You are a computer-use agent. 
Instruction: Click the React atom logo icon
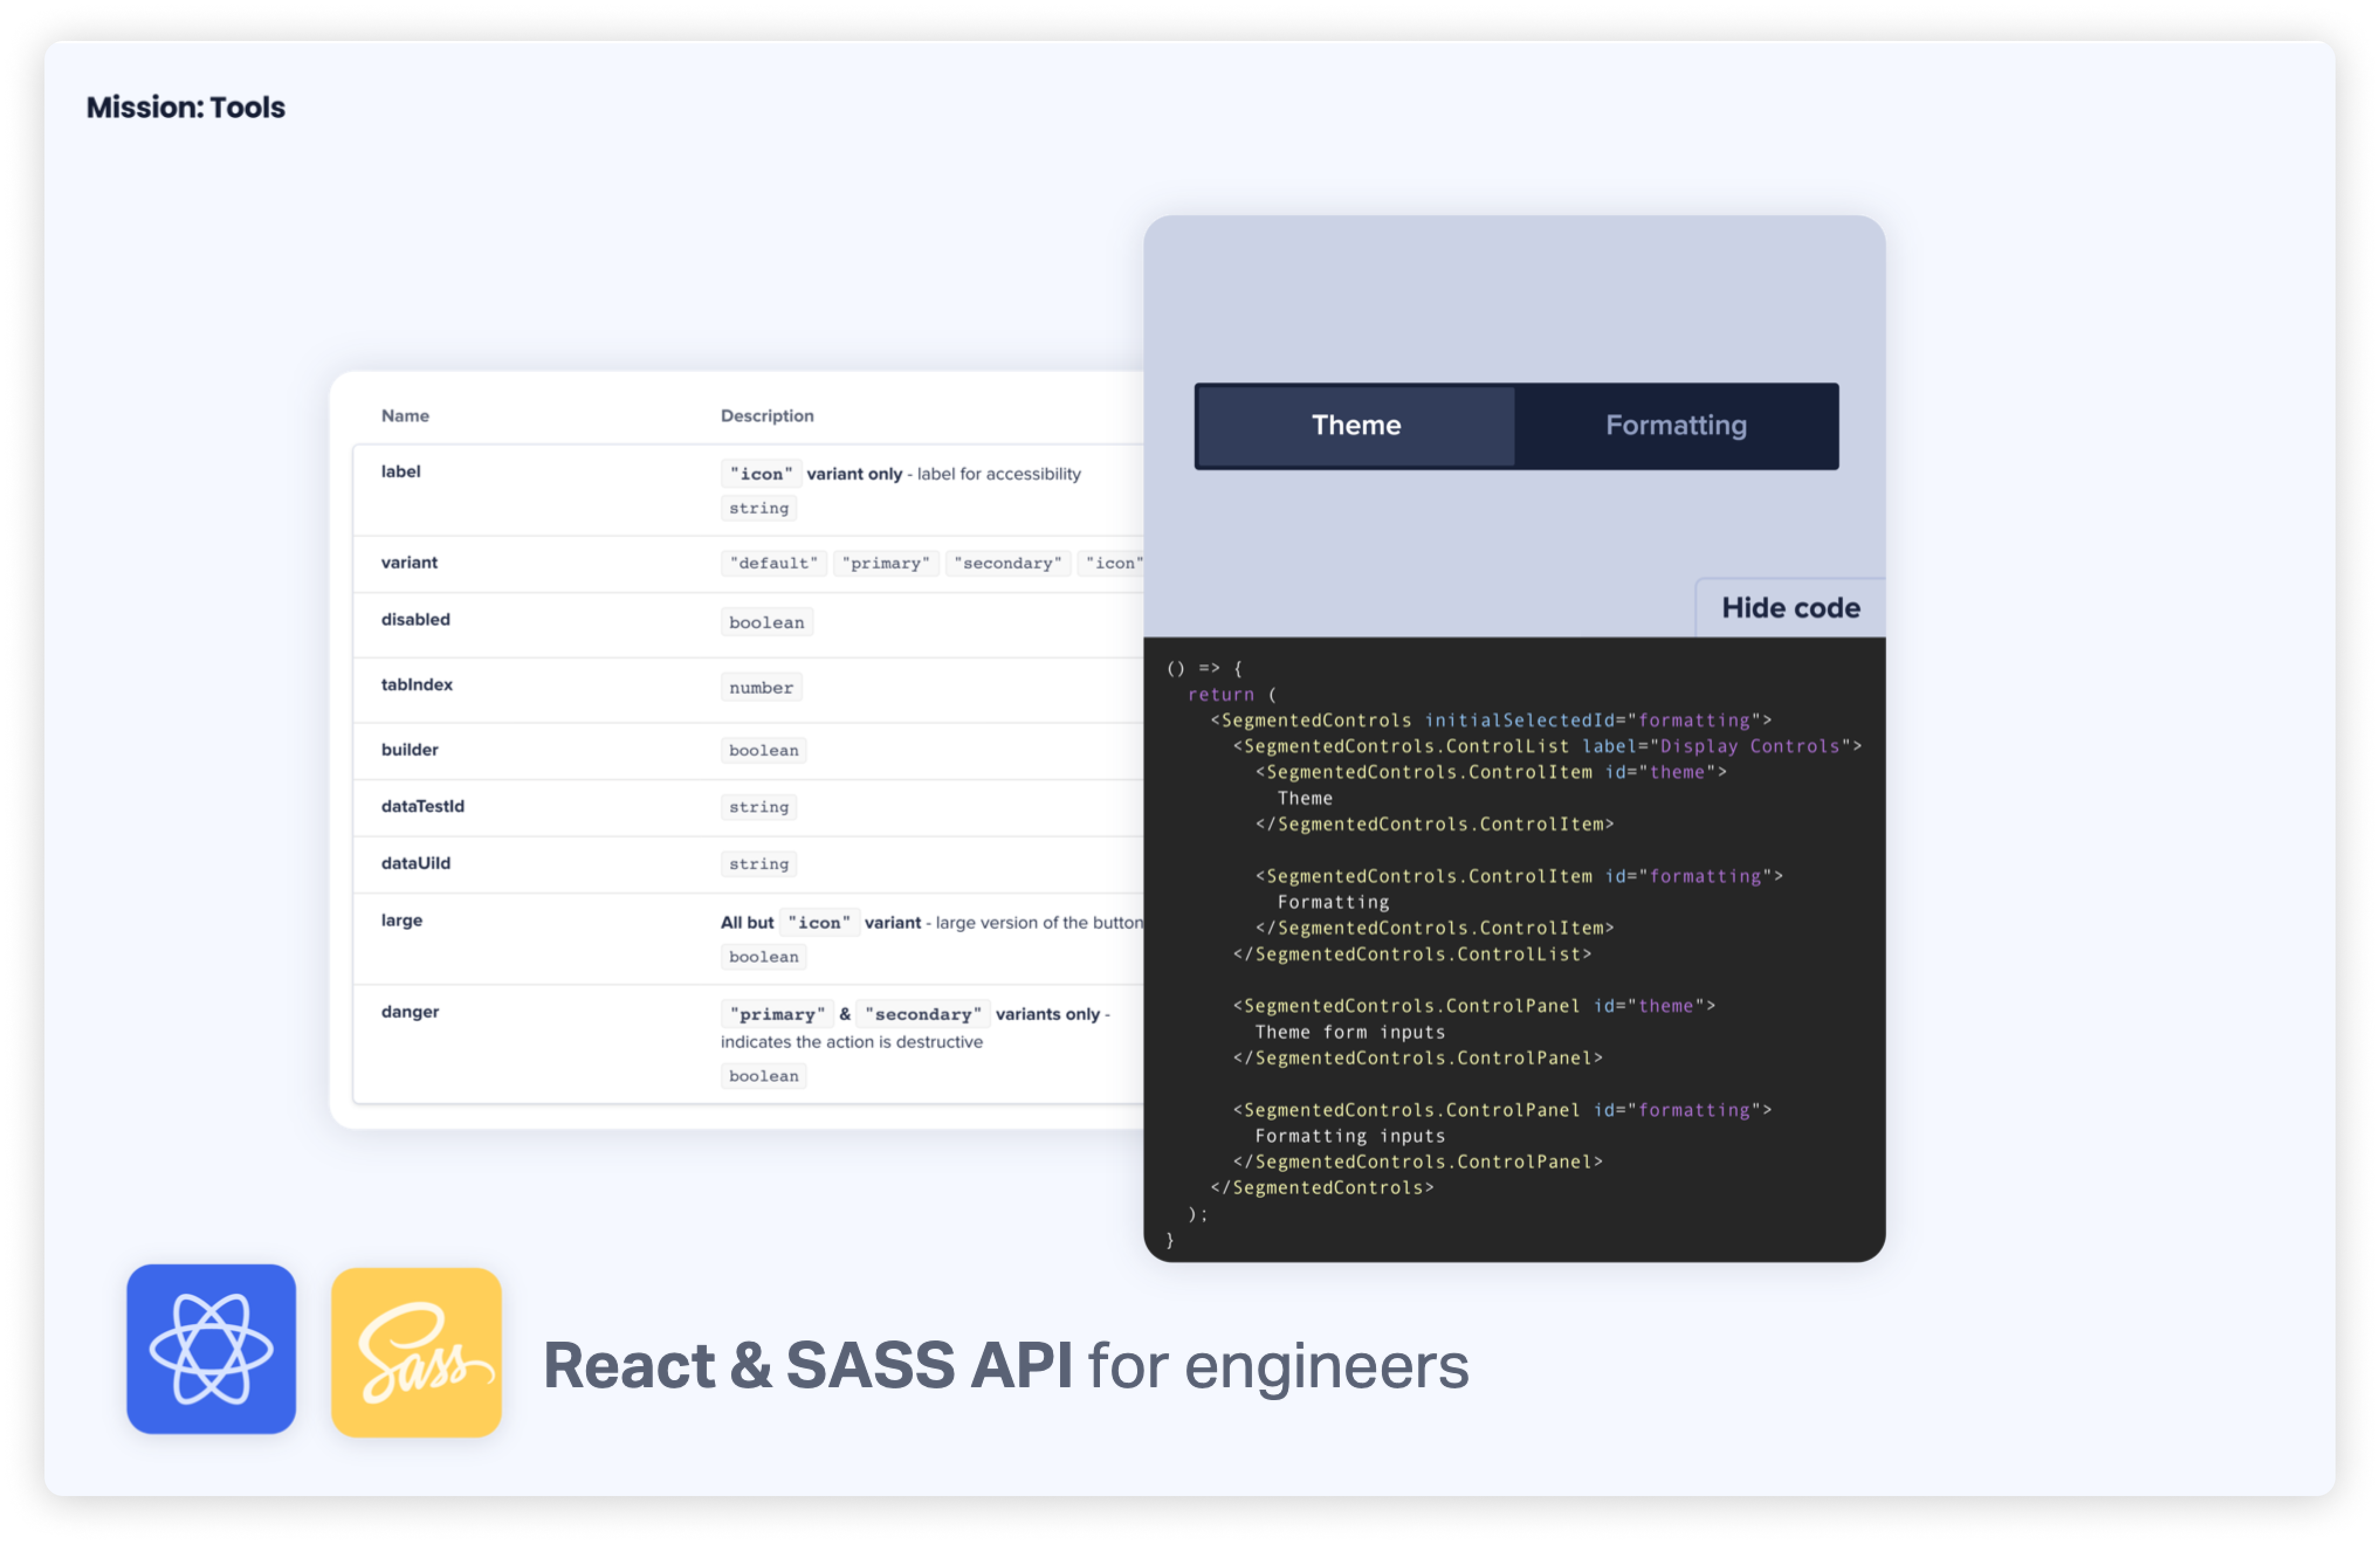pyautogui.click(x=211, y=1348)
